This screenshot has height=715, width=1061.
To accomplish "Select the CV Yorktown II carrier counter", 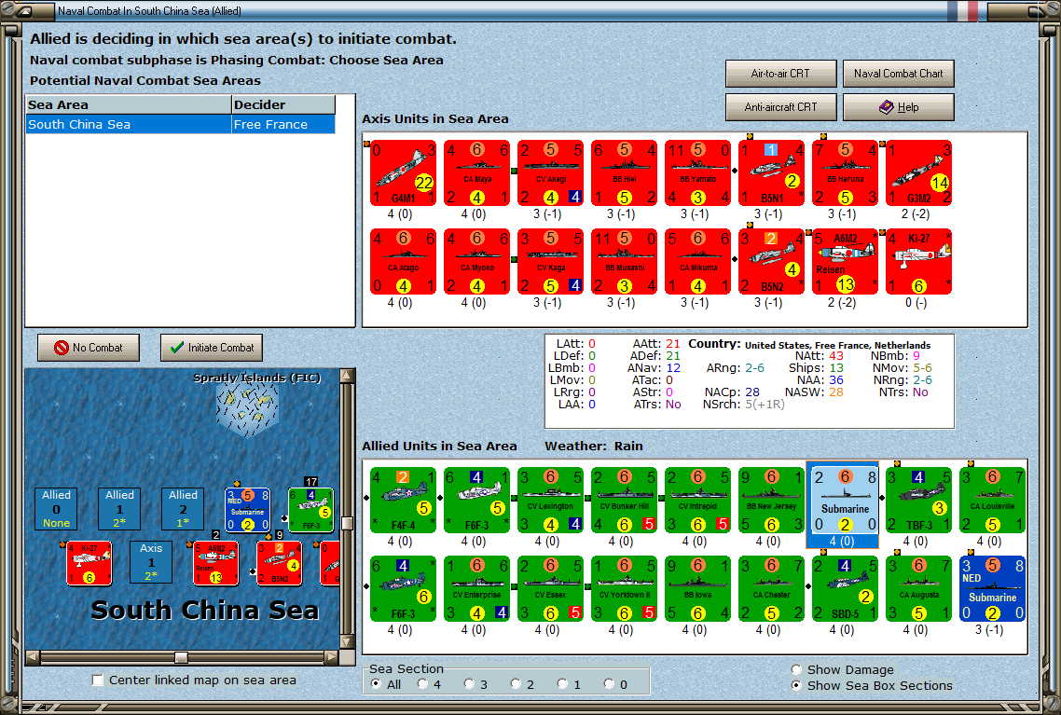I will 625,588.
